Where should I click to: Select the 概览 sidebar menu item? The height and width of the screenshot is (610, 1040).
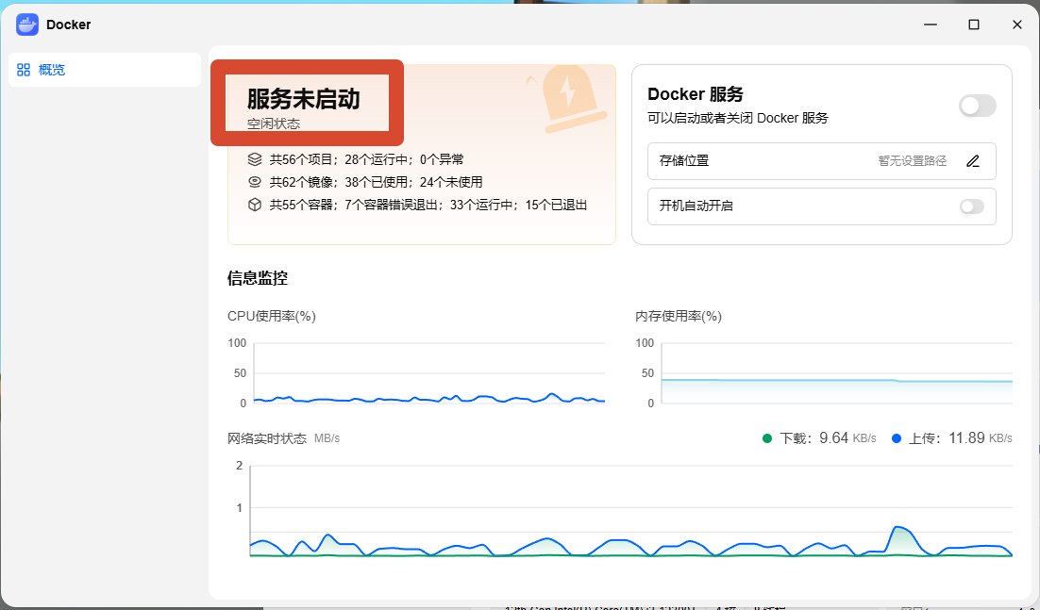tap(105, 70)
